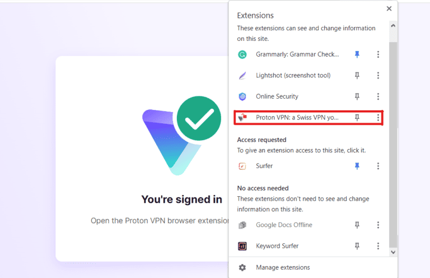Click the Surfer extension icon

pyautogui.click(x=242, y=166)
